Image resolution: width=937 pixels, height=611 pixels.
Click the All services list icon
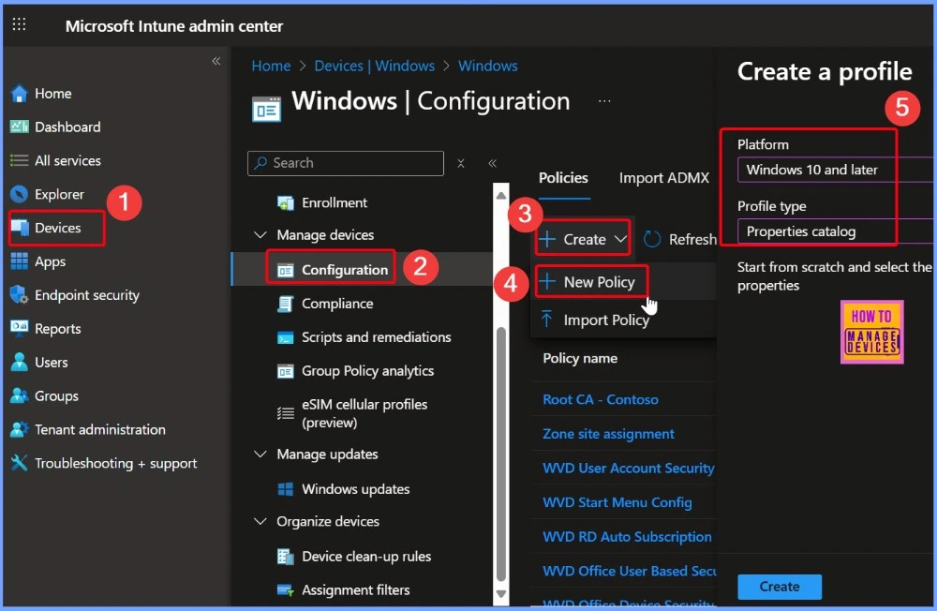pos(19,160)
